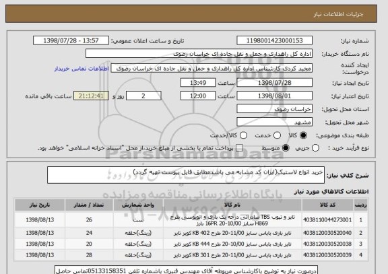
Task: Select the کالا radio button
Action: (x=303, y=135)
